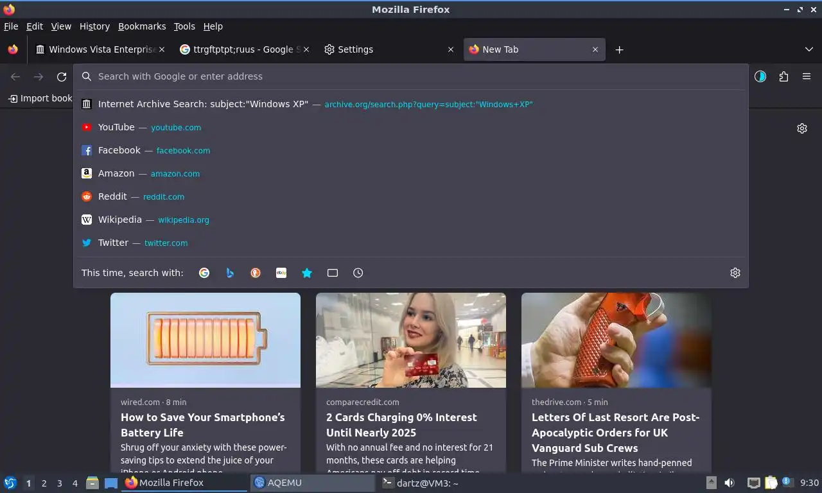The height and width of the screenshot is (493, 822).
Task: Open the View menu
Action: point(61,26)
